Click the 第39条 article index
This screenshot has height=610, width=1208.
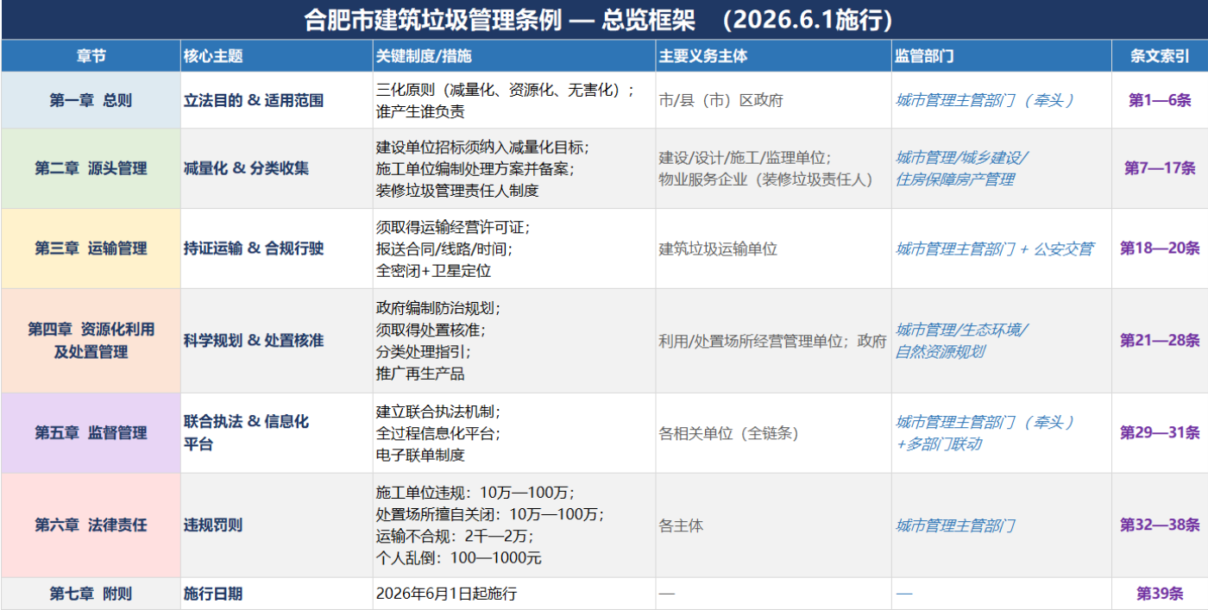(1160, 594)
